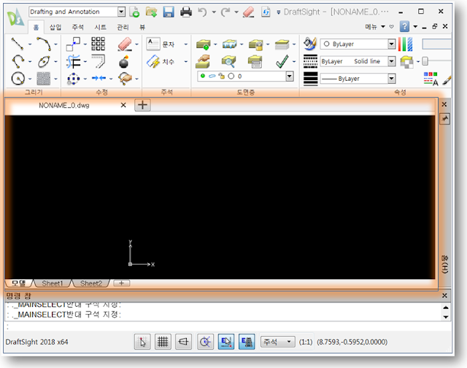Viewport: 467px width, 368px height.
Task: Click the Text annotation icon
Action: pos(153,44)
